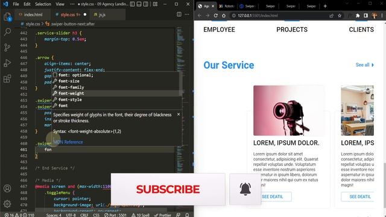Open a new browser tab with plus
Screen dimensions: 386x217
pos(325,6)
